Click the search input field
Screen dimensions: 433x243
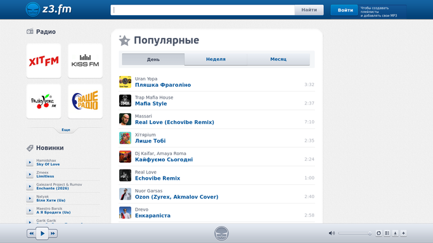point(203,10)
